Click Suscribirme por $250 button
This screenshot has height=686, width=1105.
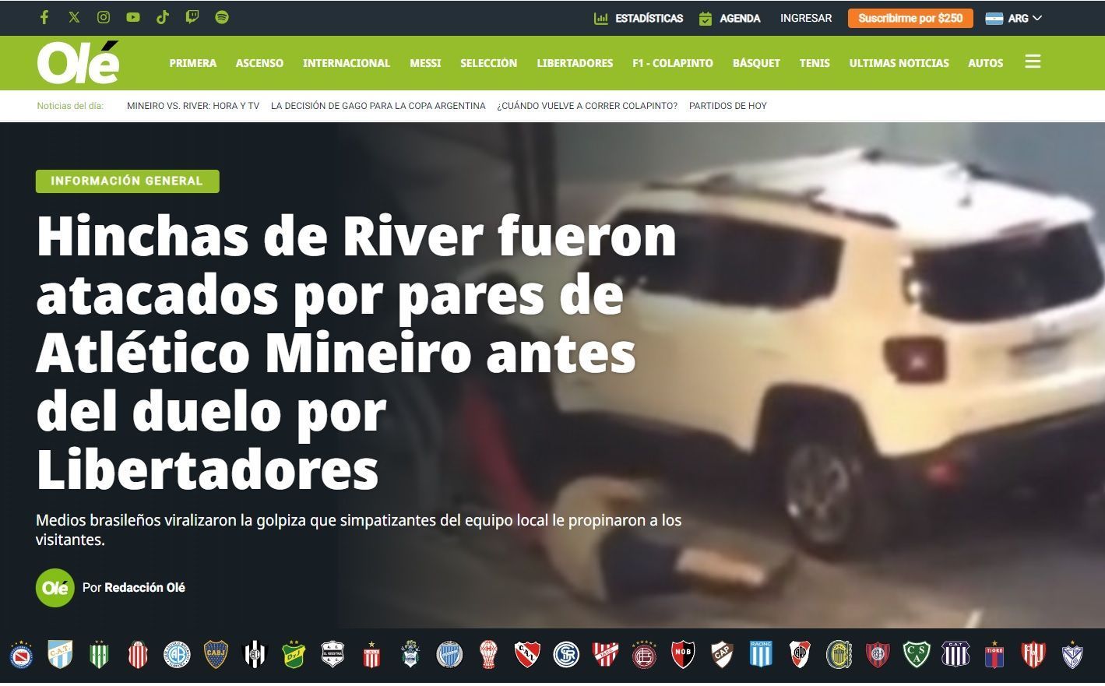(910, 18)
